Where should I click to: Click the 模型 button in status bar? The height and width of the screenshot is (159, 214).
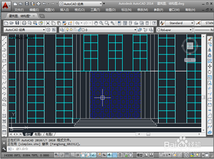140,155
